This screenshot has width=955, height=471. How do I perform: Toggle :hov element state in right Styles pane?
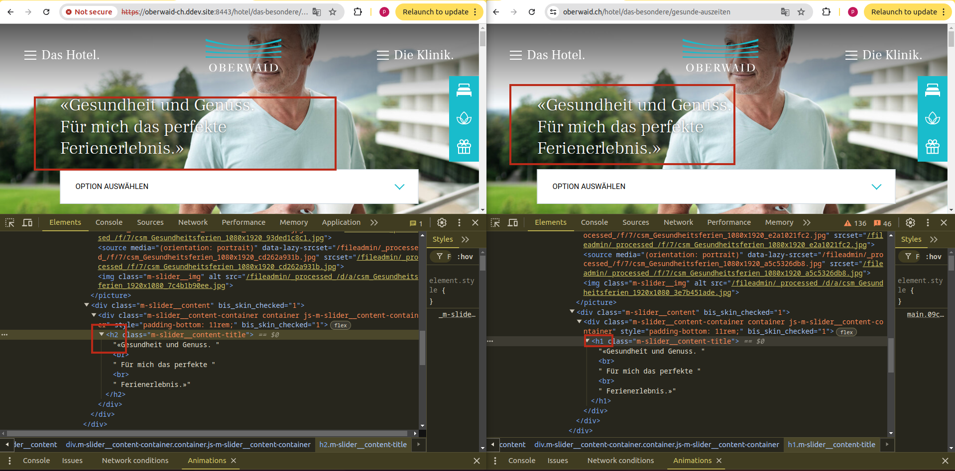pyautogui.click(x=934, y=257)
